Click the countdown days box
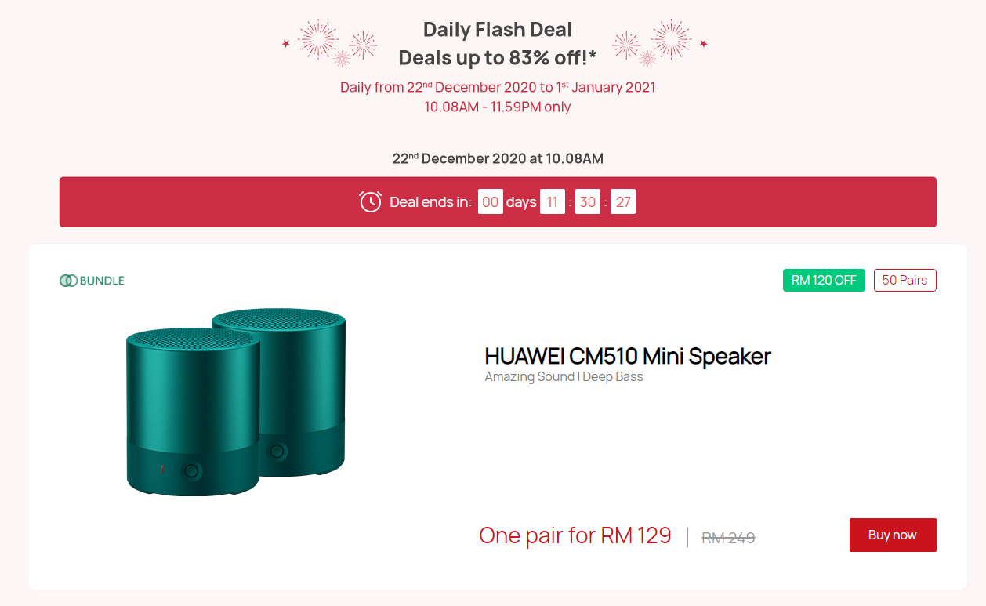This screenshot has height=606, width=986. click(490, 202)
